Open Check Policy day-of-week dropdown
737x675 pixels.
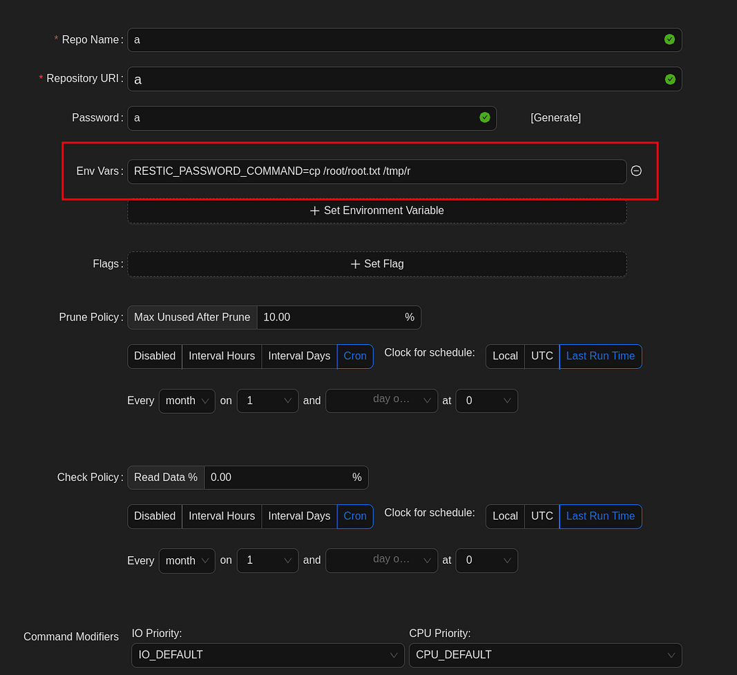click(382, 561)
